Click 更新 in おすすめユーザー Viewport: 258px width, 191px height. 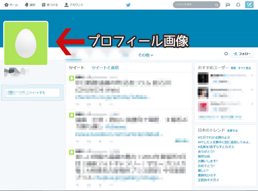click(x=233, y=68)
